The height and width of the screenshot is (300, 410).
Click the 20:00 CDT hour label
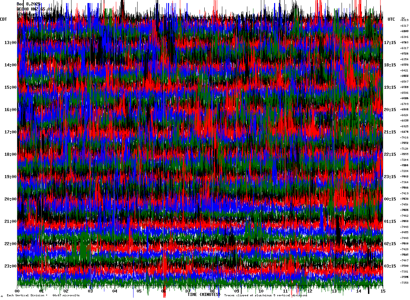pyautogui.click(x=11, y=199)
